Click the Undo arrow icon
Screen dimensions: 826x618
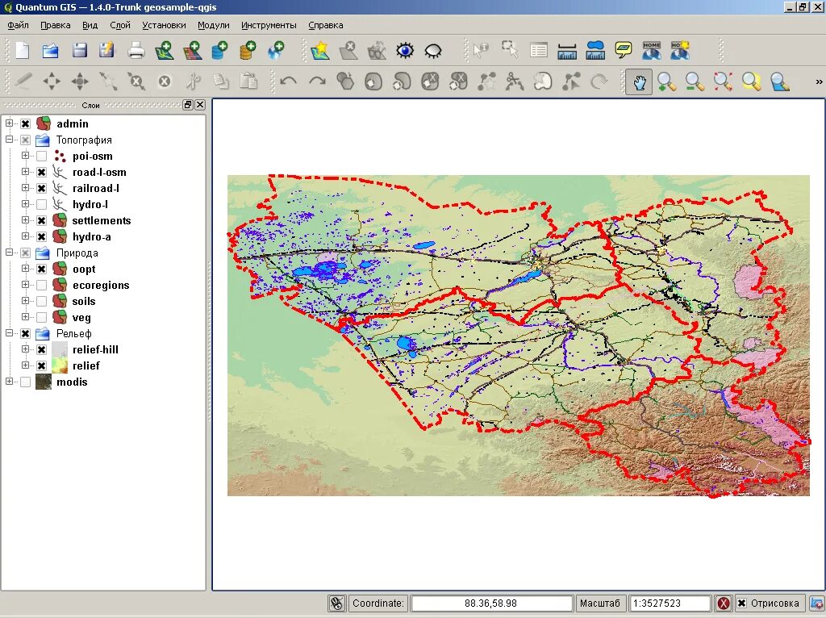288,81
